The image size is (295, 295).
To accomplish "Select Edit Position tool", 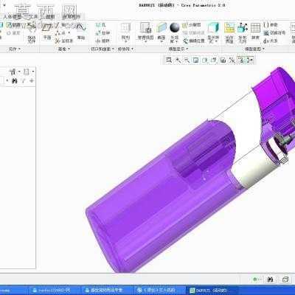I will (194, 41).
